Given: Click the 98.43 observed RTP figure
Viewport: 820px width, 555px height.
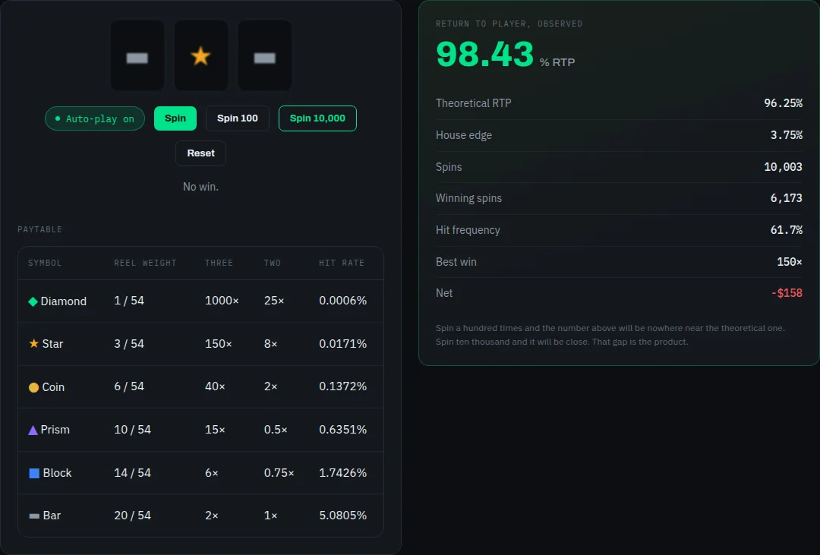Looking at the screenshot, I should pos(484,54).
